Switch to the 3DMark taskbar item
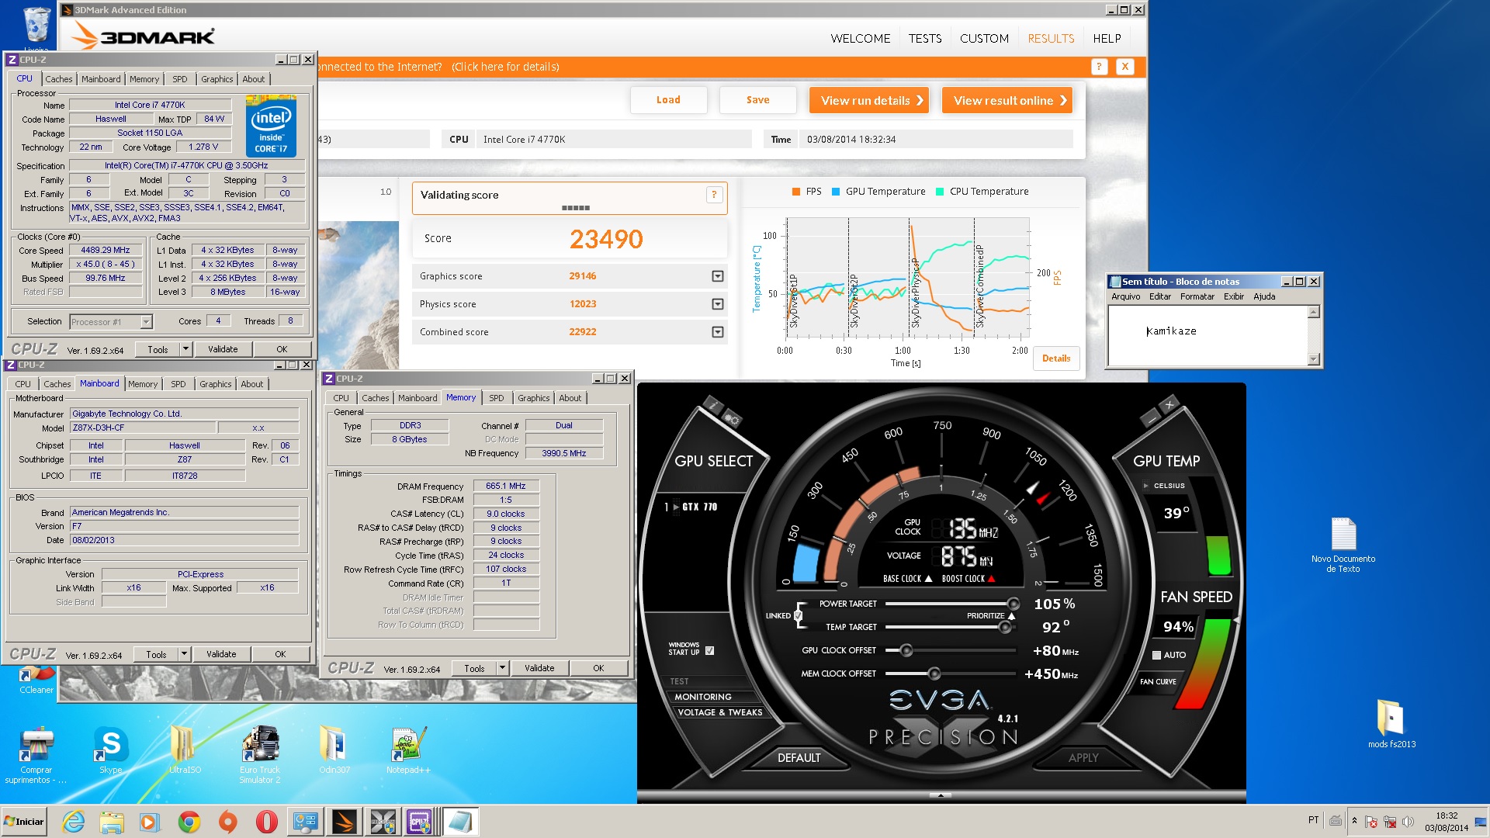The height and width of the screenshot is (838, 1490). 344,822
